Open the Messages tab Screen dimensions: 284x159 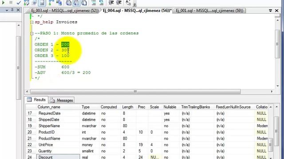tap(61, 100)
